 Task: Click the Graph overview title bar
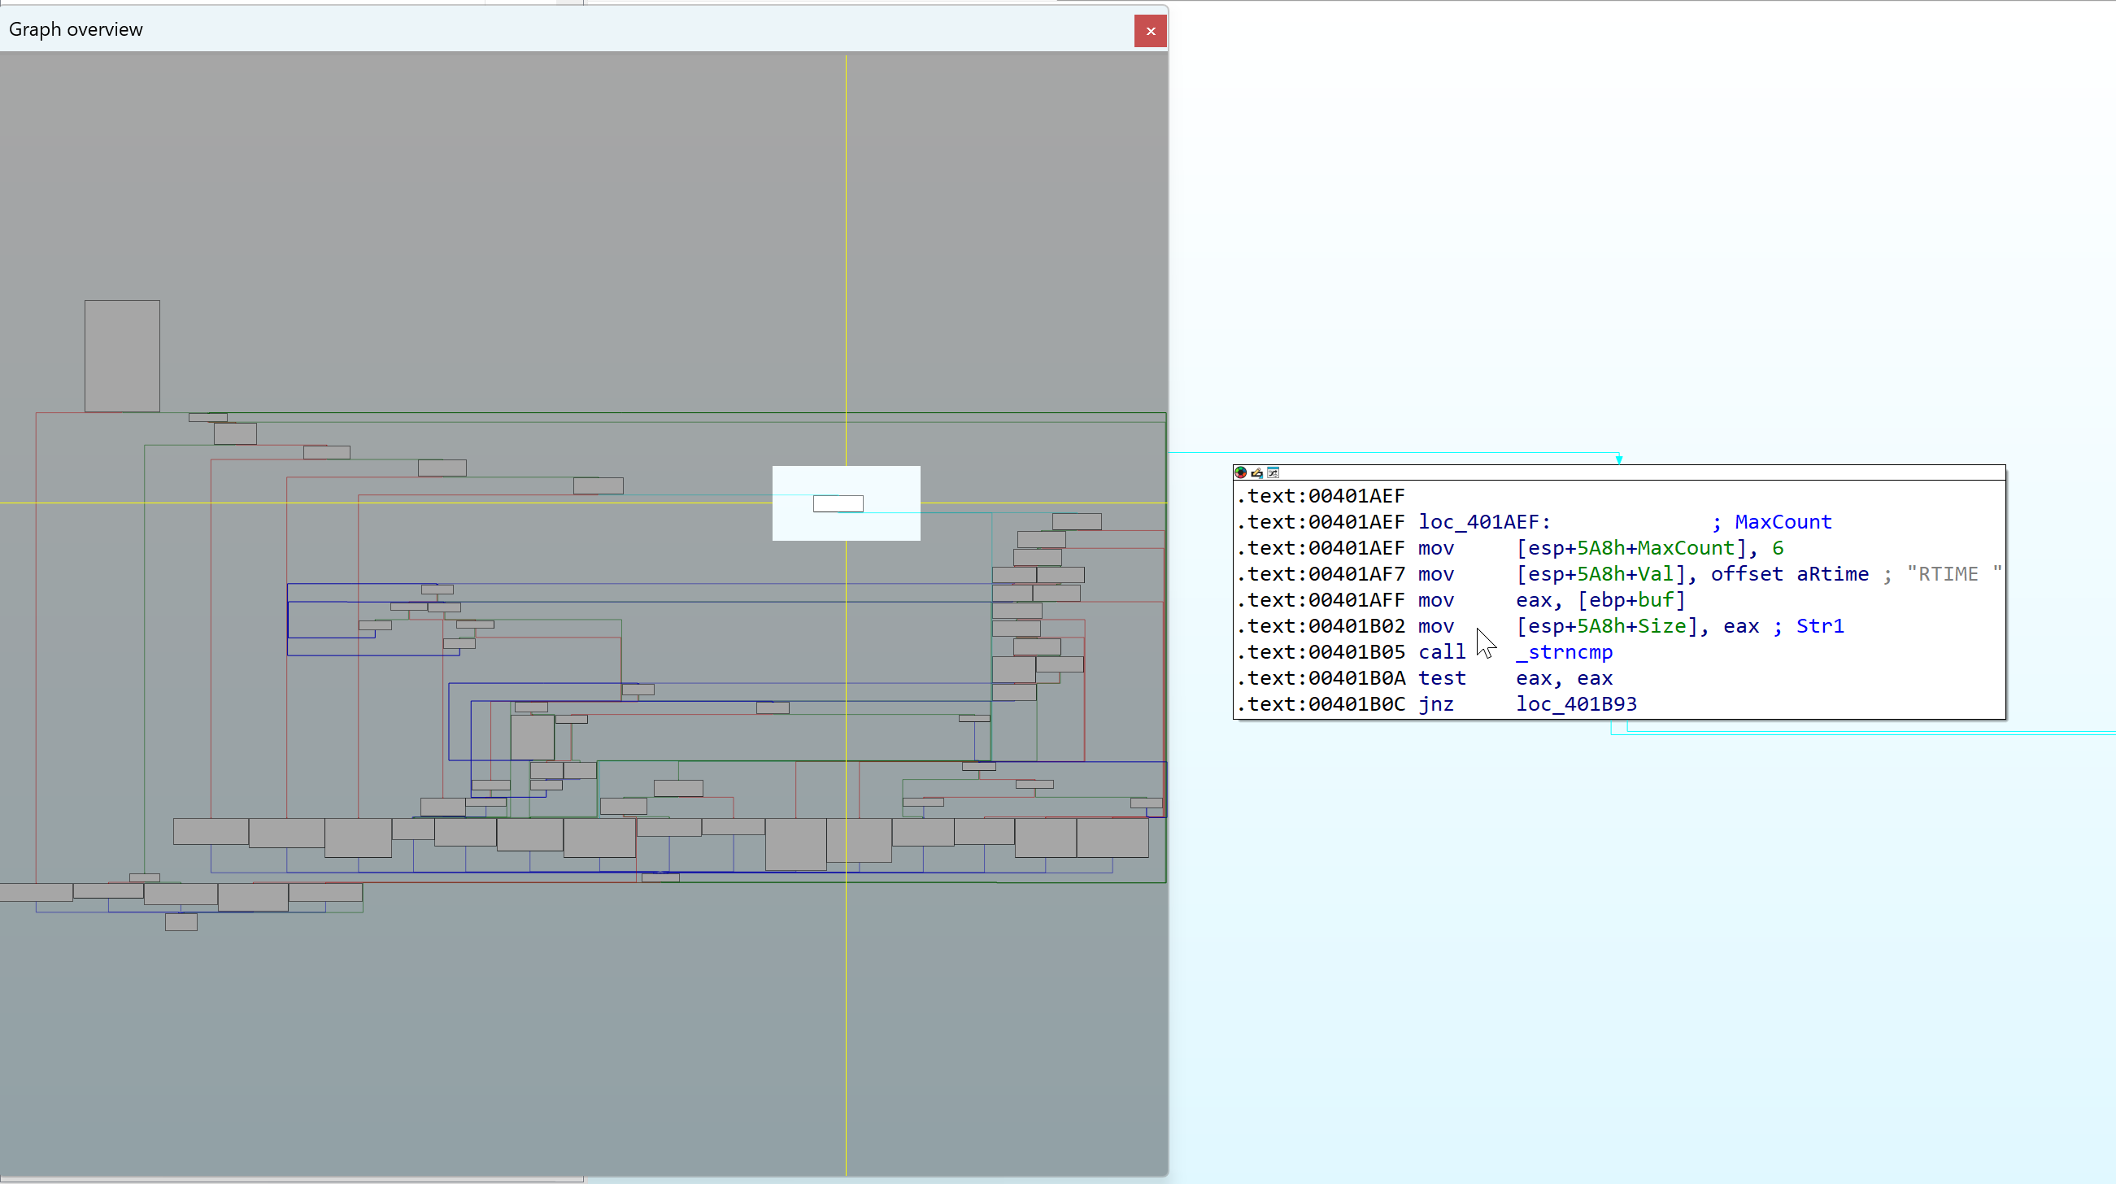(76, 28)
